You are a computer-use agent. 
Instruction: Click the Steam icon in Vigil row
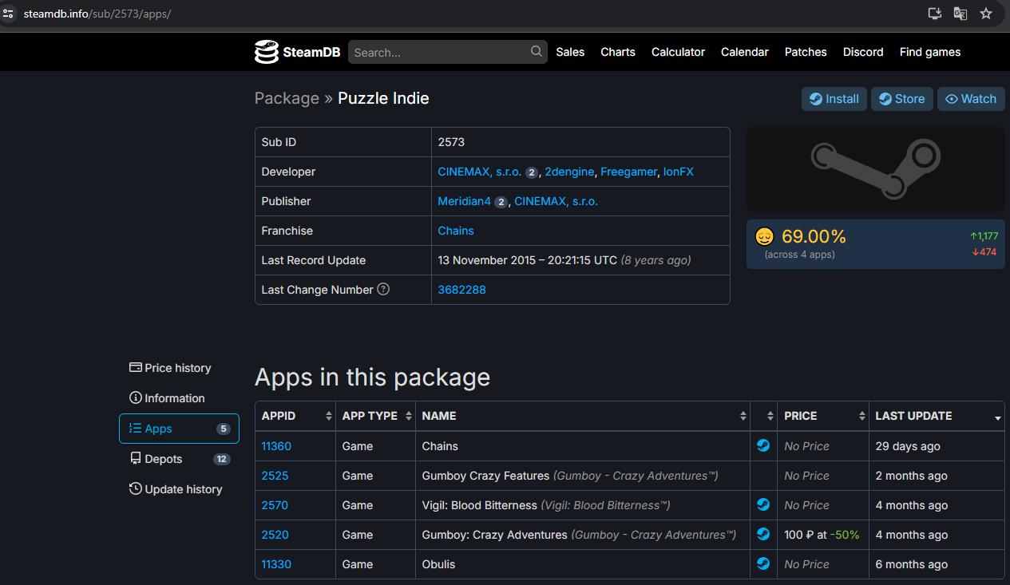pyautogui.click(x=763, y=505)
